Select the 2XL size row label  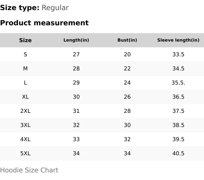(x=25, y=111)
